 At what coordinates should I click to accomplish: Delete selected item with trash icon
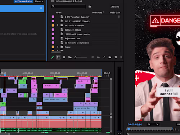121,57
